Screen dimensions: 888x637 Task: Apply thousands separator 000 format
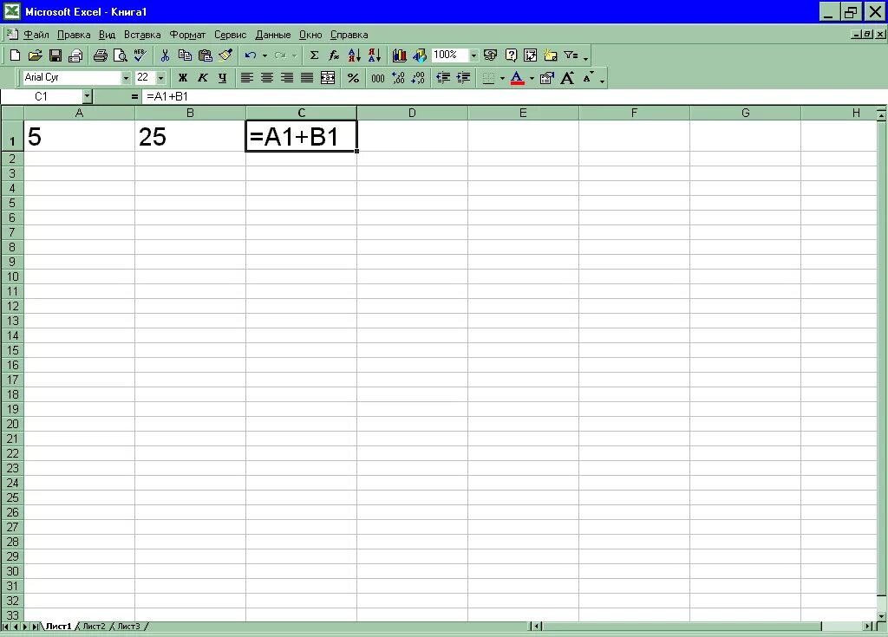(378, 78)
